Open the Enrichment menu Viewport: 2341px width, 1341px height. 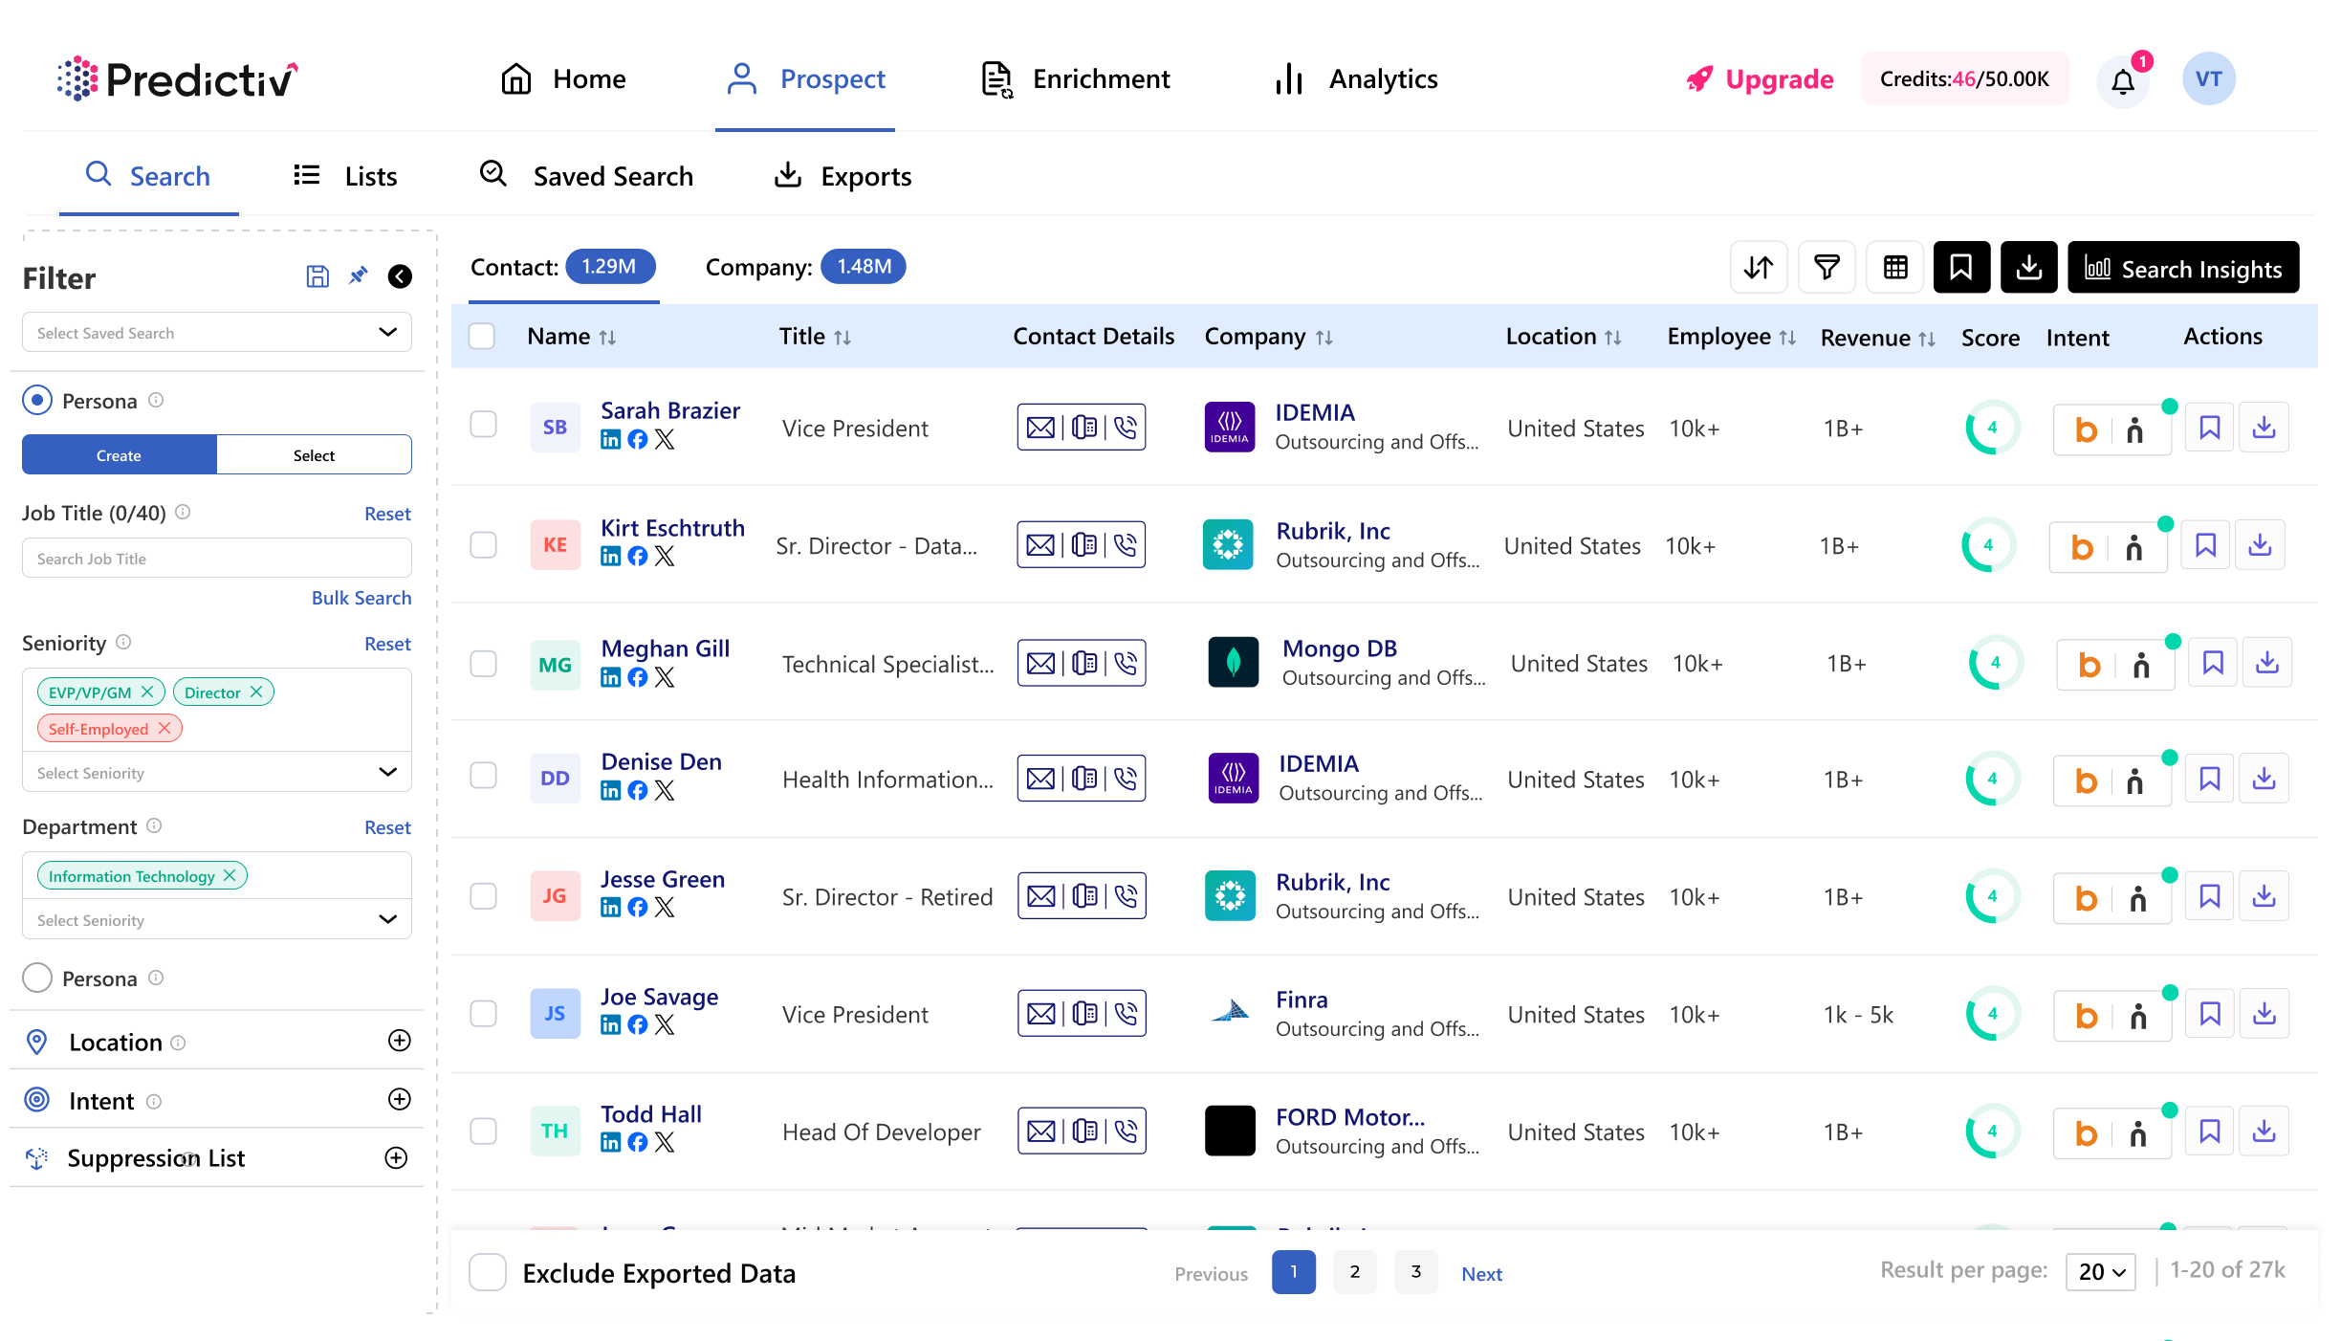[1075, 79]
